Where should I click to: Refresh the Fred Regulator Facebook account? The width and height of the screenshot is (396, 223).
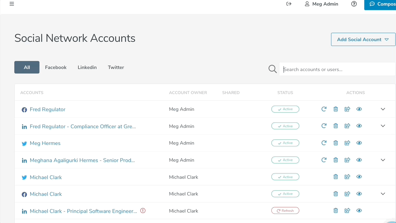[x=324, y=109]
